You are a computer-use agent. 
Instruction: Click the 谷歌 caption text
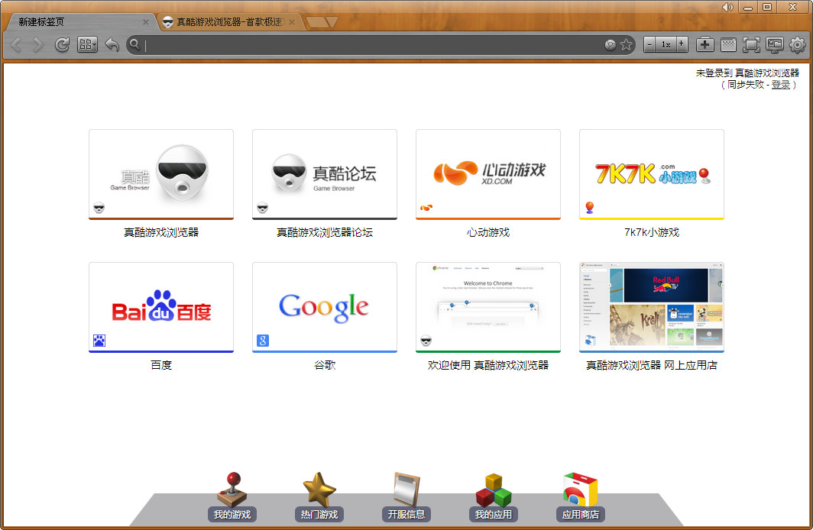click(x=325, y=365)
